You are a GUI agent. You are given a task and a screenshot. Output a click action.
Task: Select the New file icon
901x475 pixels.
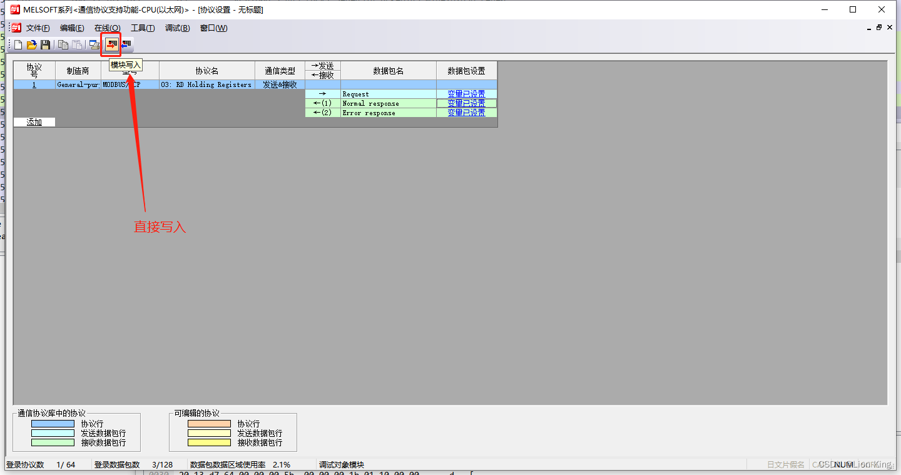(x=18, y=44)
